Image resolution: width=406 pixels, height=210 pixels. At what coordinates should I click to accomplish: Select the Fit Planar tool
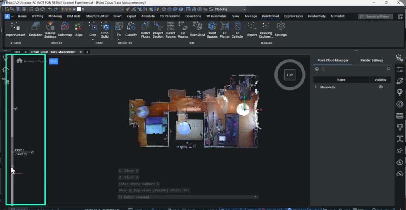(x=224, y=30)
